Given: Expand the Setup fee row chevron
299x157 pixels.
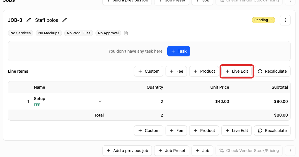Looking at the screenshot, I should point(100,101).
